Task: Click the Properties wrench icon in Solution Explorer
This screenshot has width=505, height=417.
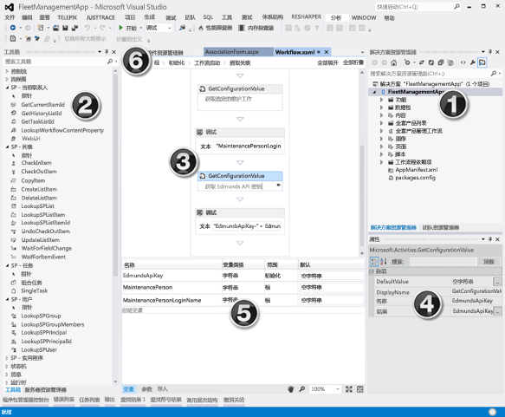Action: coord(472,62)
